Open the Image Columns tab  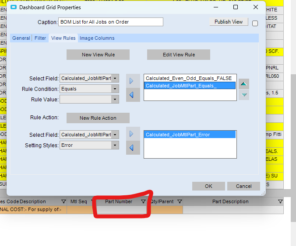click(x=97, y=38)
